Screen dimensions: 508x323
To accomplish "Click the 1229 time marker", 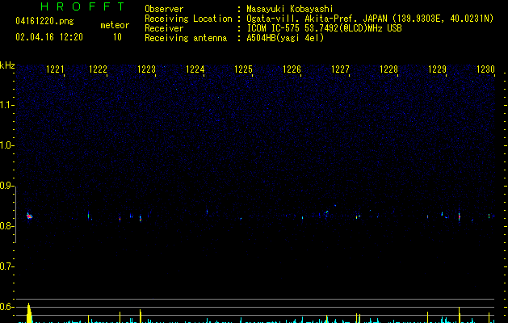I will [x=438, y=69].
